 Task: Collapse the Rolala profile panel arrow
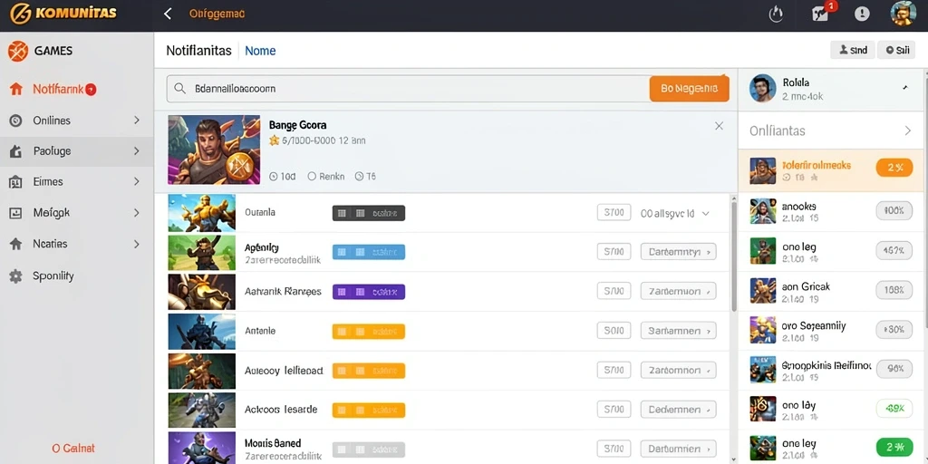(905, 88)
